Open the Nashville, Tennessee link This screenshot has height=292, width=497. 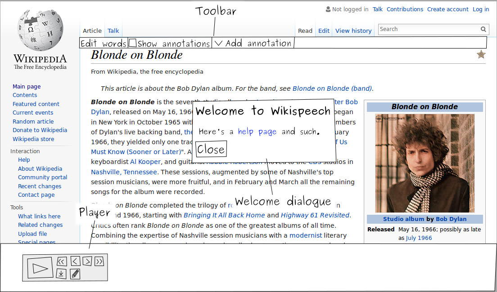(x=124, y=172)
